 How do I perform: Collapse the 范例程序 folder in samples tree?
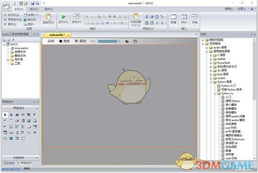203,44
